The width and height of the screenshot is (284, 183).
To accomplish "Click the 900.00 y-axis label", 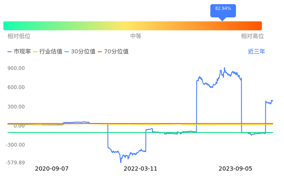I will 16,68.
